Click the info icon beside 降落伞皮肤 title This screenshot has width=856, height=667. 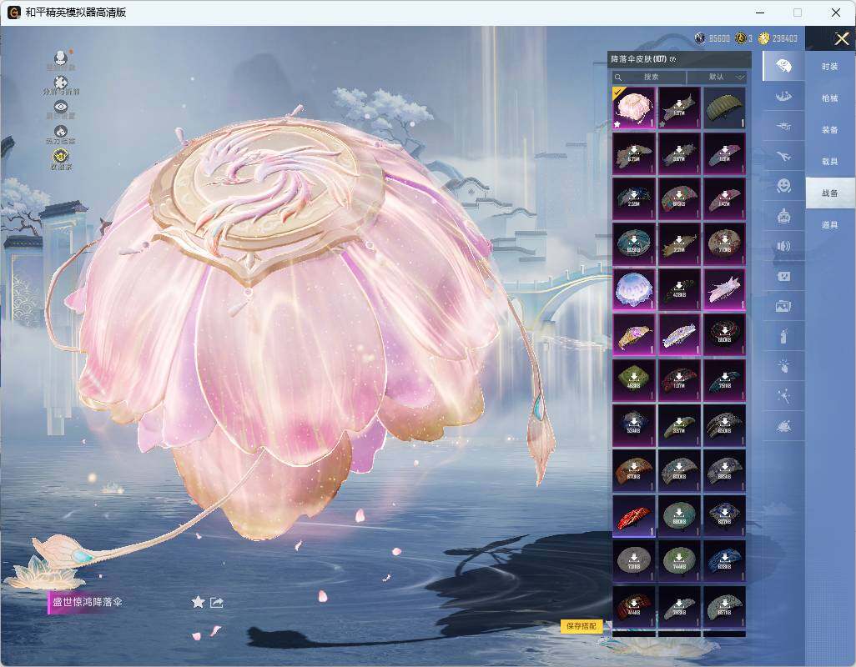673,59
